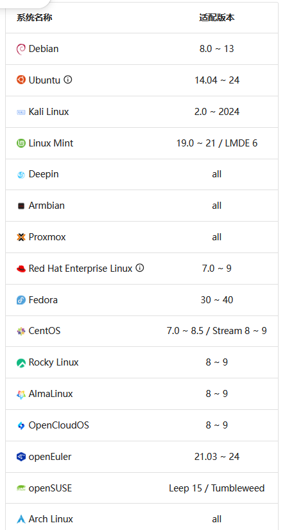This screenshot has height=530, width=294.
Task: Click the Fedora blue logo icon
Action: (x=21, y=300)
